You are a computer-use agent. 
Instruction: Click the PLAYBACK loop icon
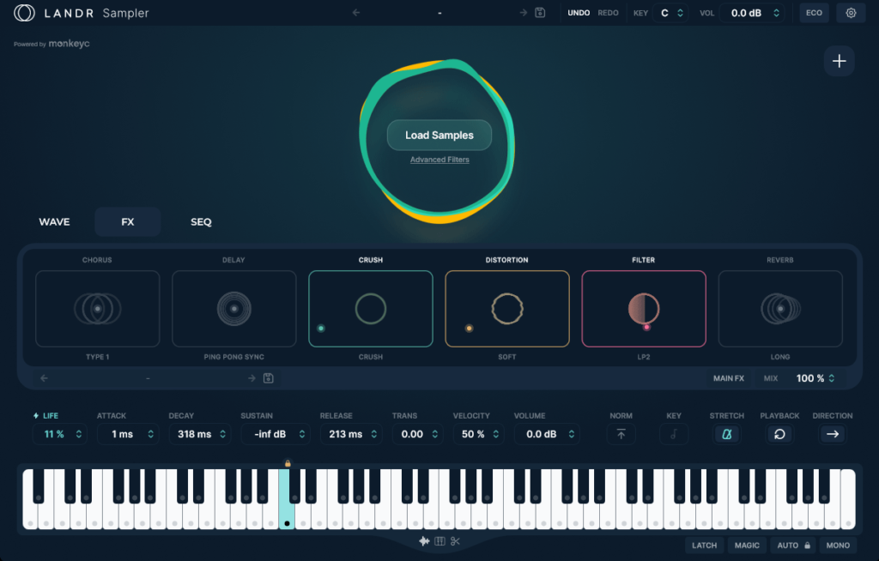pyautogui.click(x=779, y=434)
